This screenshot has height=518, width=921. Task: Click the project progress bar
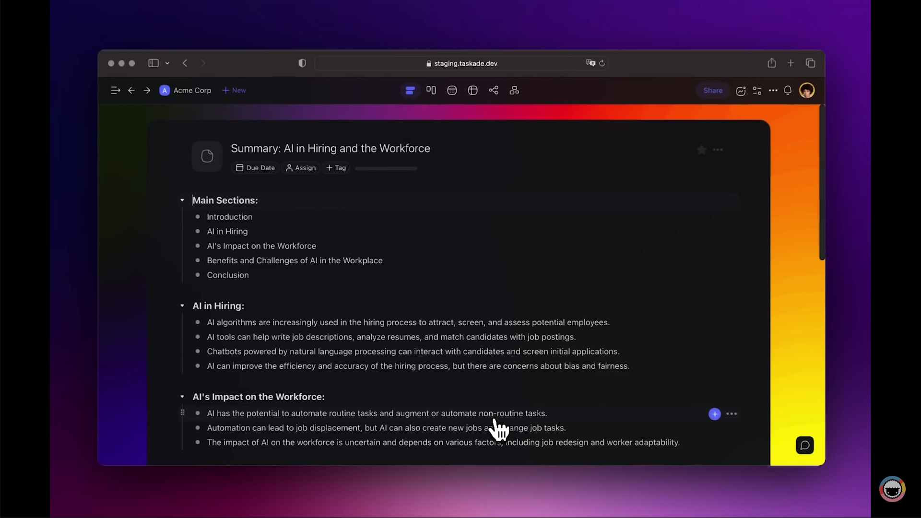click(x=386, y=168)
